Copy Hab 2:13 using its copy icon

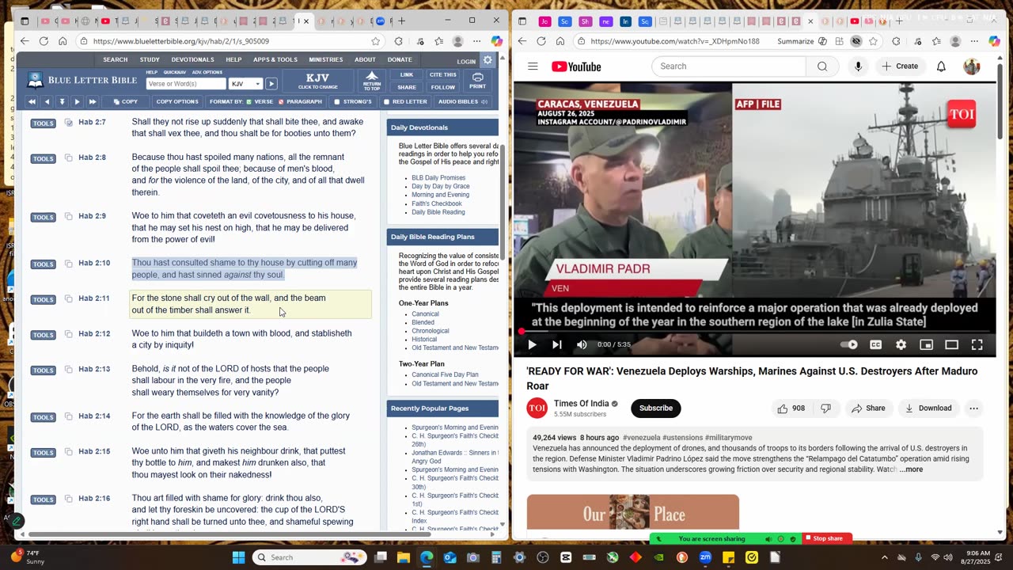click(69, 370)
